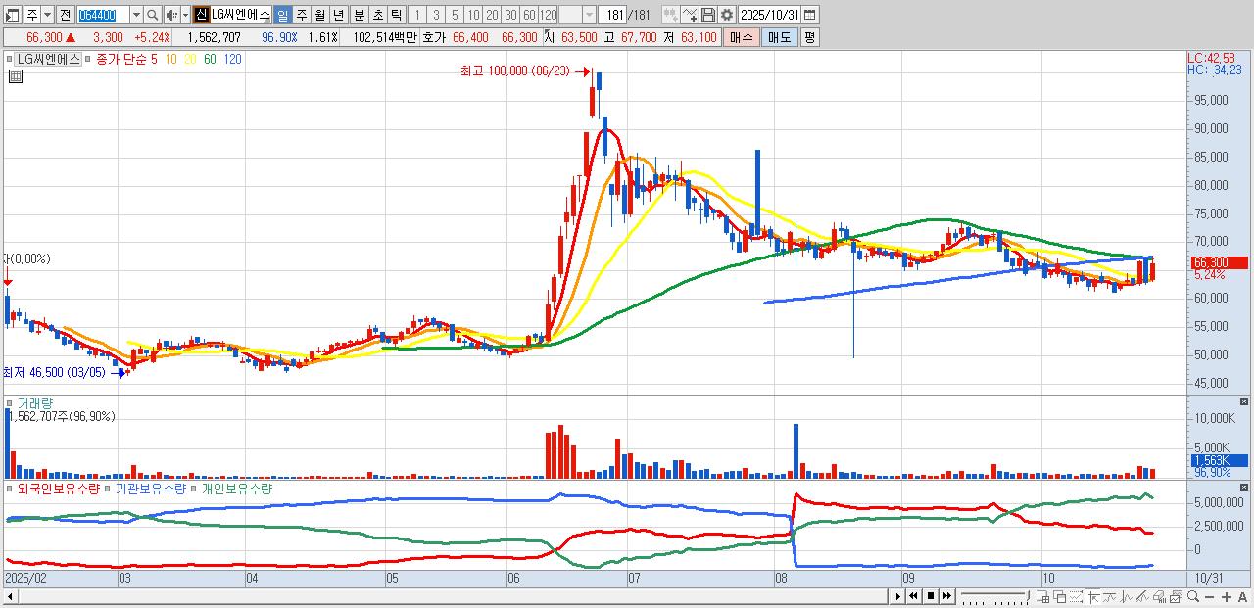Click the 매도 sell button
1254x608 pixels.
pyautogui.click(x=780, y=37)
